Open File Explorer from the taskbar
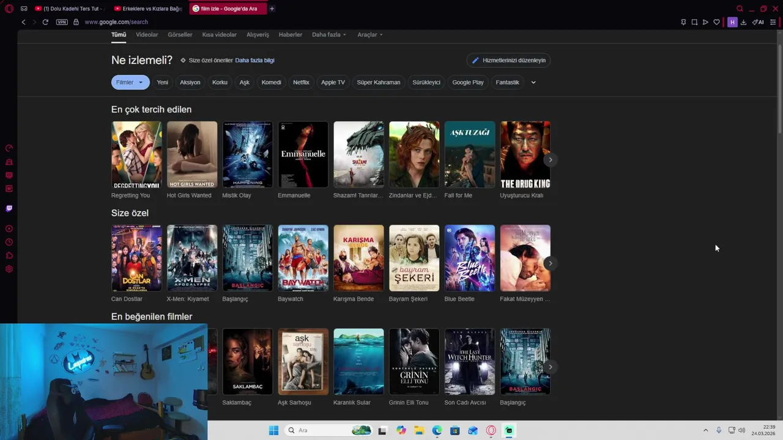The width and height of the screenshot is (783, 440). [419, 430]
